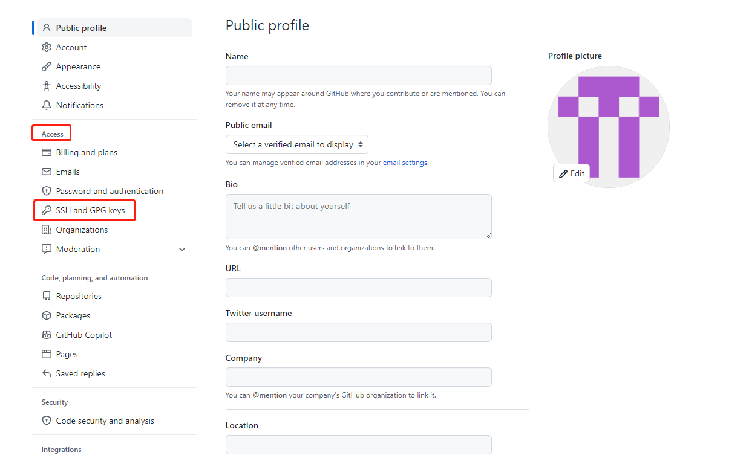
Task: Open Notifications settings
Action: [x=80, y=105]
